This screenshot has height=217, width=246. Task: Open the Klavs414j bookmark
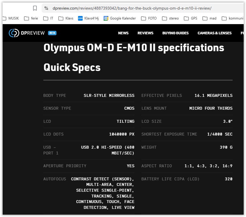click(x=88, y=18)
